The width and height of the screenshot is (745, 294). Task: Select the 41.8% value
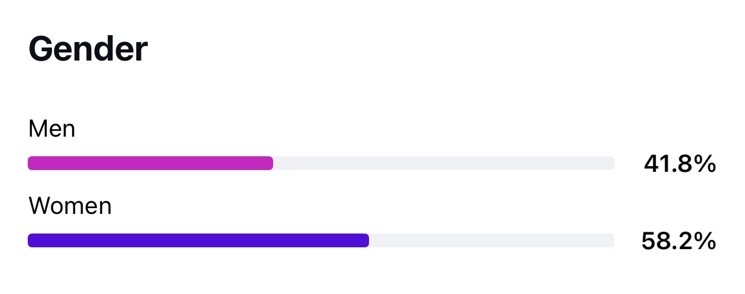(680, 165)
